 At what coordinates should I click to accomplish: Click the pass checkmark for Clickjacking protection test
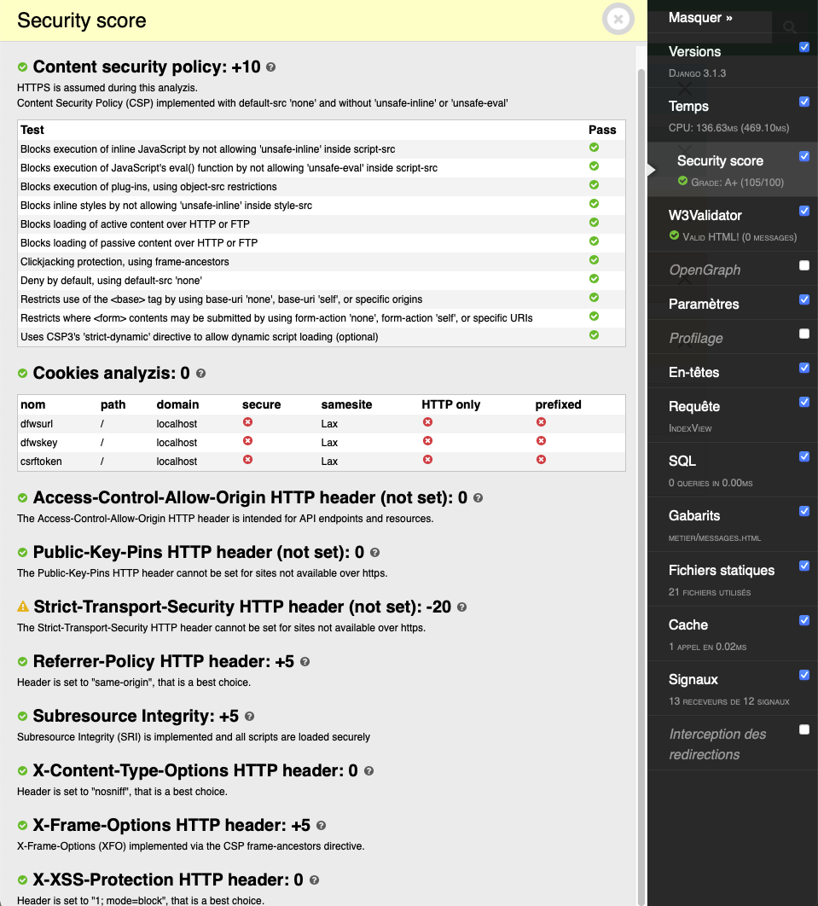[x=595, y=261]
